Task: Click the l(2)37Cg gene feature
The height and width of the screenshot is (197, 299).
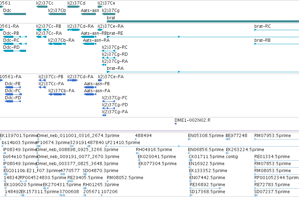Action: (x=109, y=14)
